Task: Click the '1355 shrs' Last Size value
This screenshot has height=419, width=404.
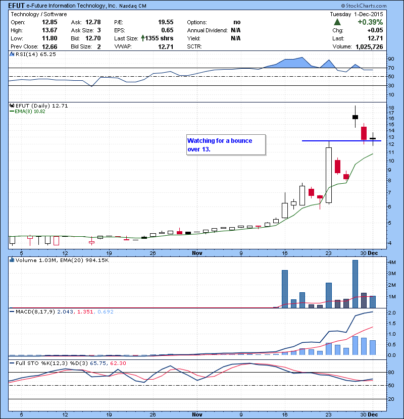Action: coord(160,38)
